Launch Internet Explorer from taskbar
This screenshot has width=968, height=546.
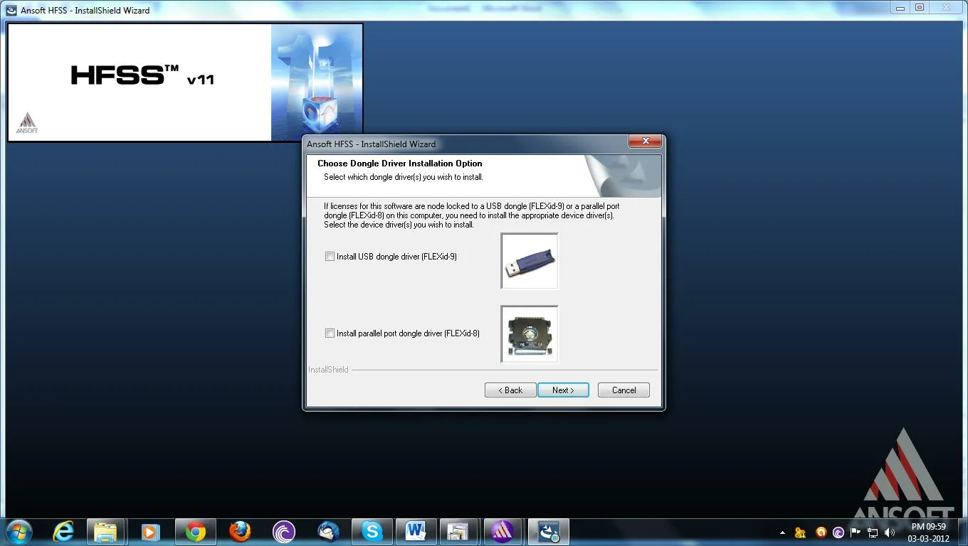(63, 532)
